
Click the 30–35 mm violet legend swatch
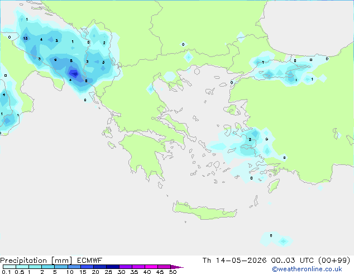[126, 267]
